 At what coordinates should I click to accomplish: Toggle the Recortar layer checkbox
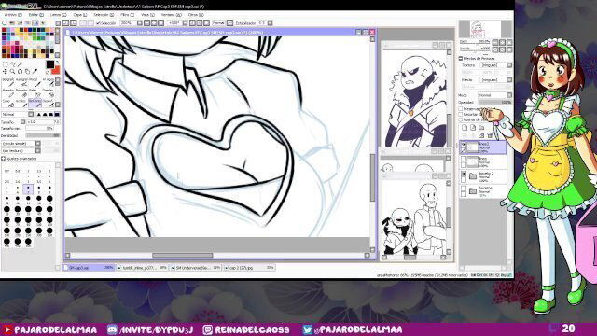pyautogui.click(x=460, y=114)
